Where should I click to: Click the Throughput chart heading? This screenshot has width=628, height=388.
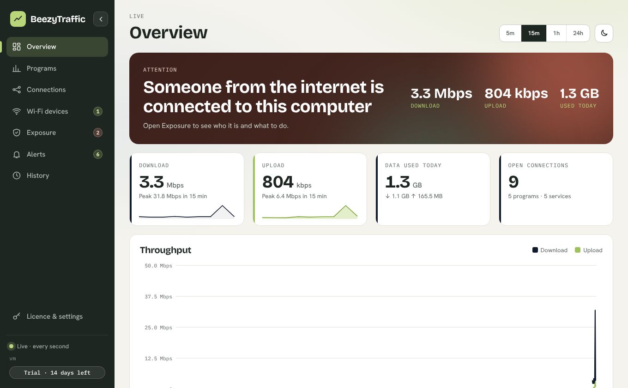165,250
